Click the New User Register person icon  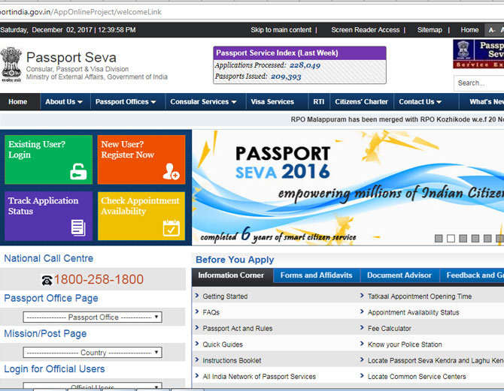click(x=171, y=172)
